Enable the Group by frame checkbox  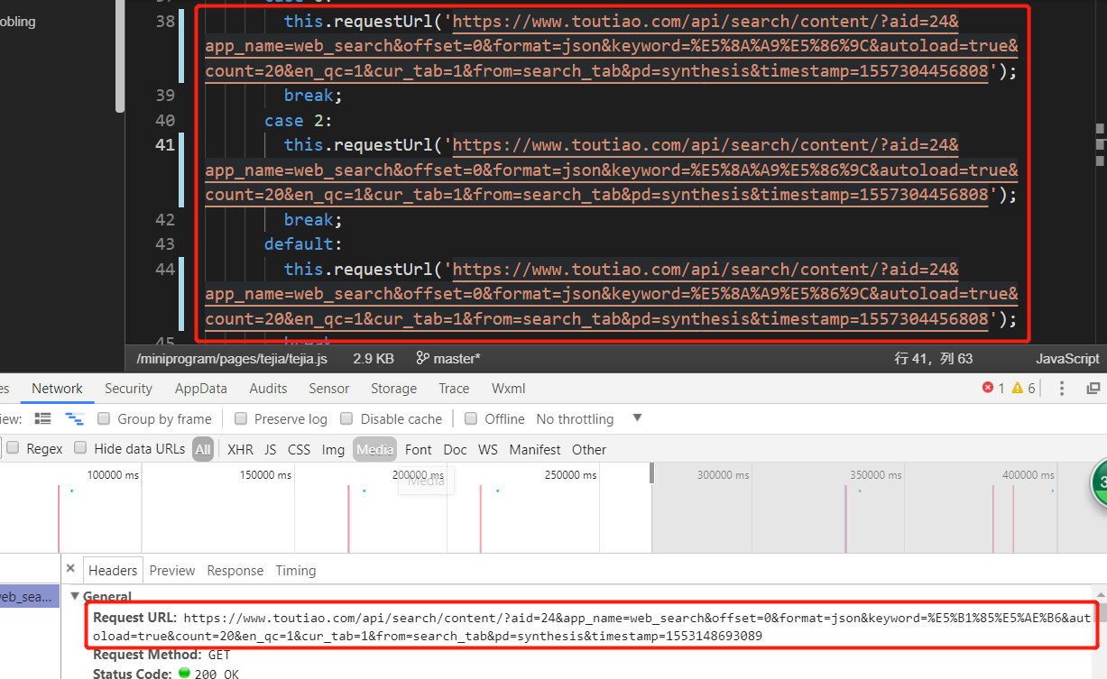[104, 418]
